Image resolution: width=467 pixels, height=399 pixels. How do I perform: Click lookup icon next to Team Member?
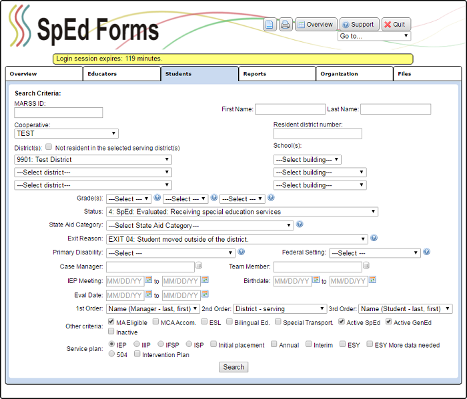[366, 266]
